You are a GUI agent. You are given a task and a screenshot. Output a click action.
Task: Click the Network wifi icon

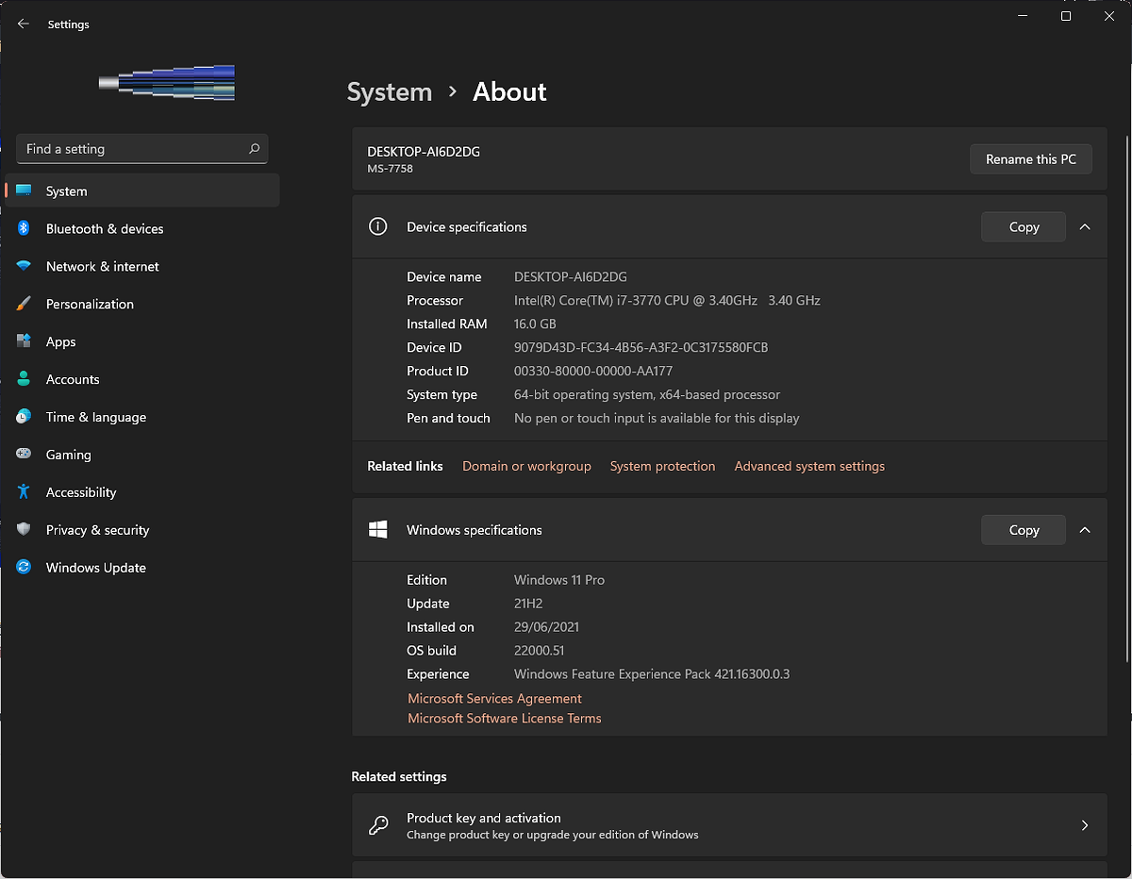pos(24,267)
